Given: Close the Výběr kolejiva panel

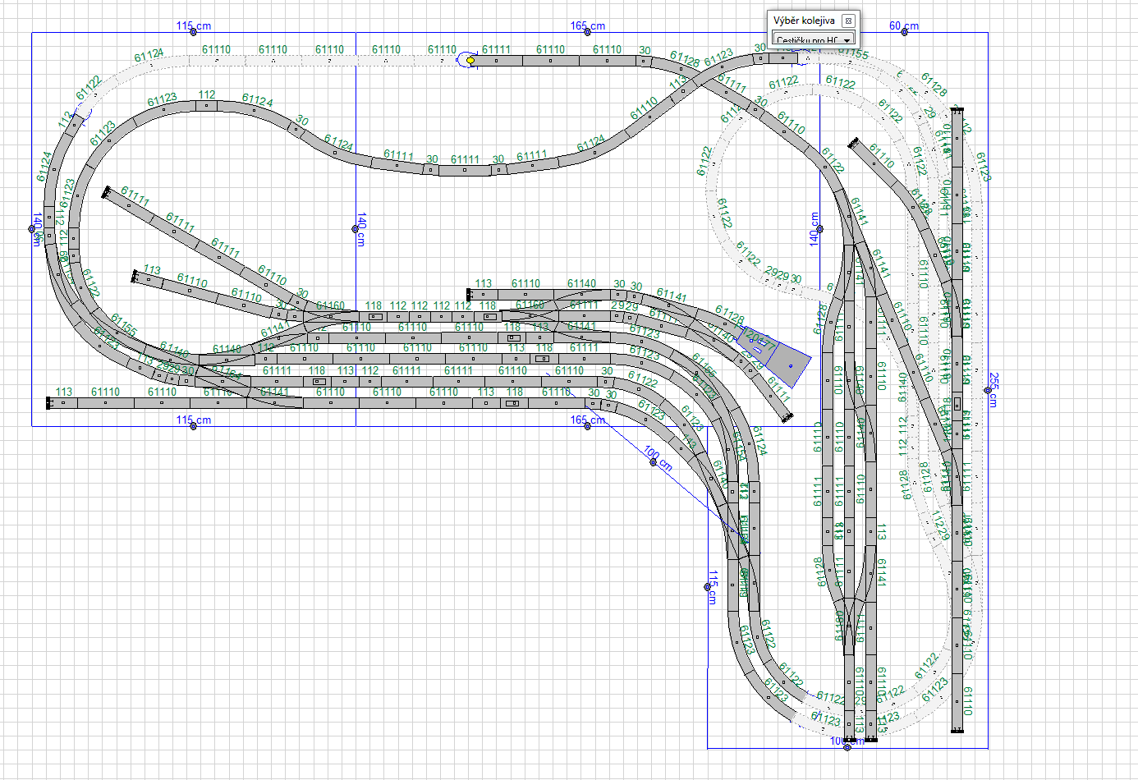Looking at the screenshot, I should [x=848, y=21].
